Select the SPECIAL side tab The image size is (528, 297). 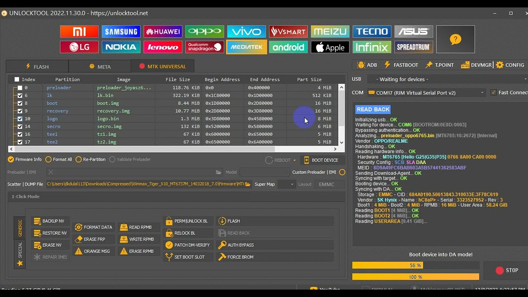point(20,254)
